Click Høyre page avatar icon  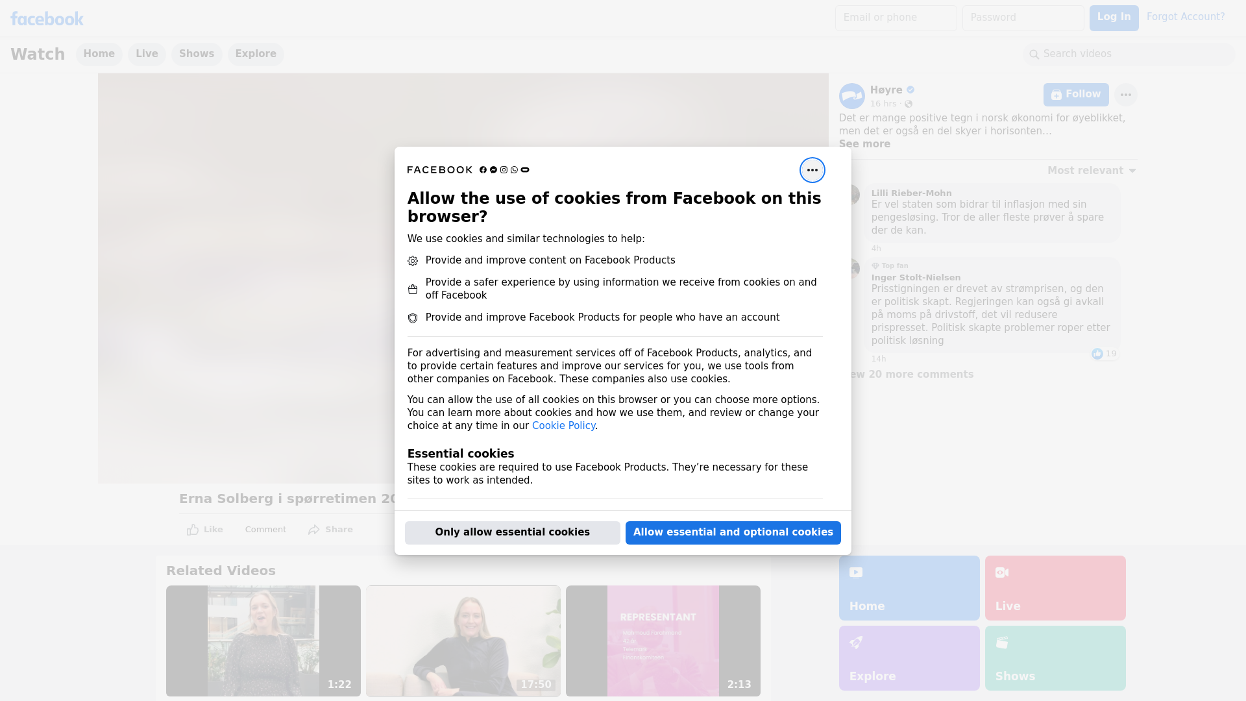coord(851,96)
